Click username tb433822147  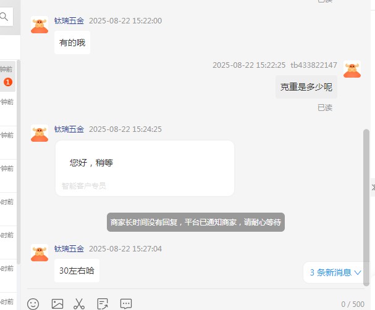click(314, 65)
